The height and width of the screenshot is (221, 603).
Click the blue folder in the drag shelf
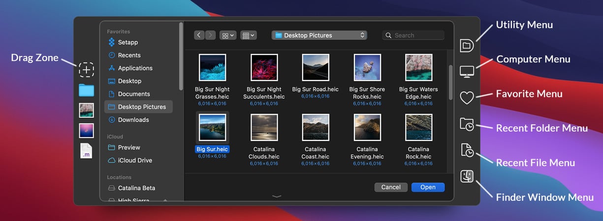[x=86, y=90]
